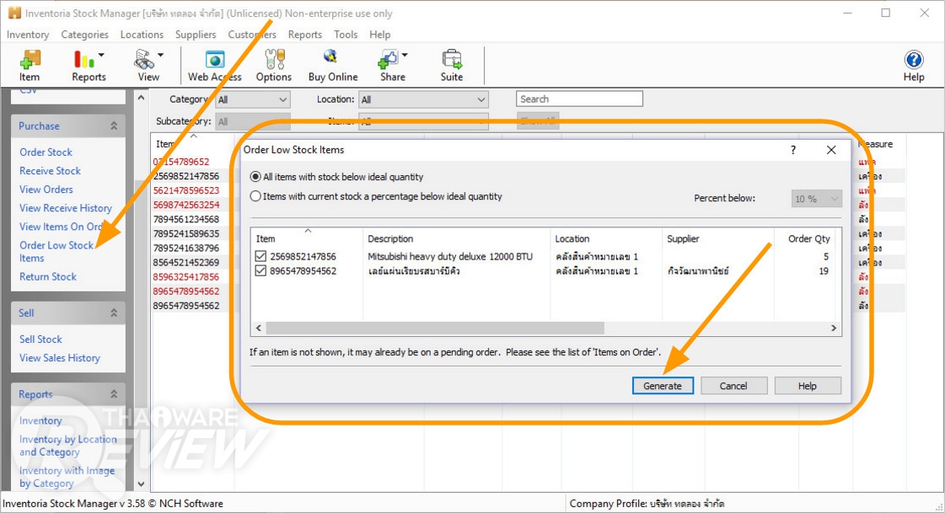The width and height of the screenshot is (945, 513).
Task: Open the Locations menu
Action: [142, 35]
